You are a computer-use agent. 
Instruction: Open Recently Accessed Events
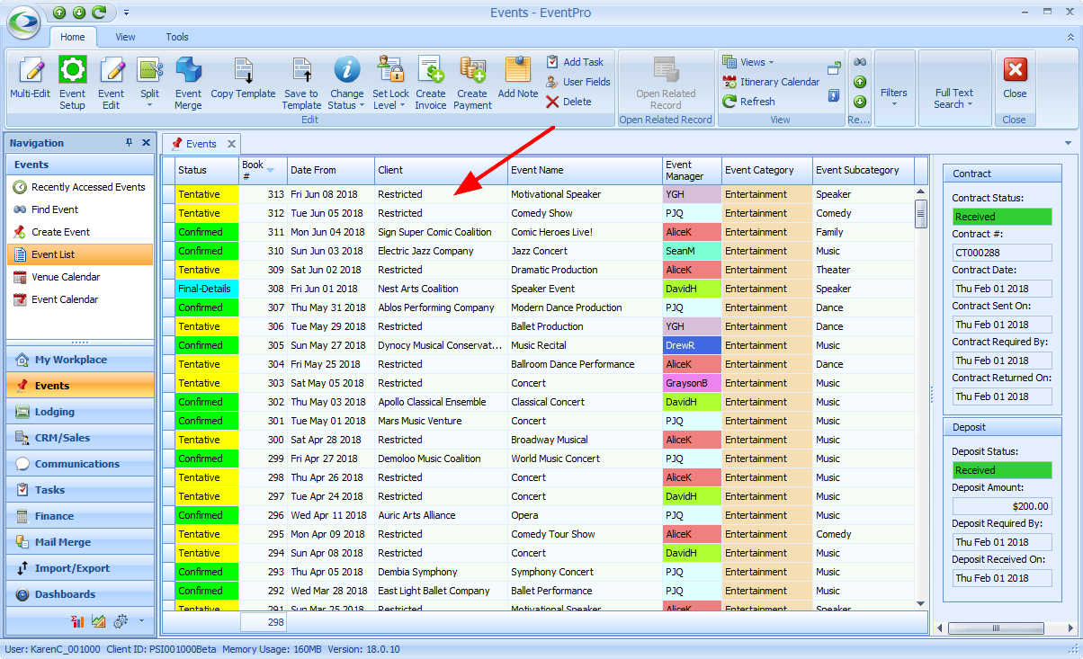point(79,187)
